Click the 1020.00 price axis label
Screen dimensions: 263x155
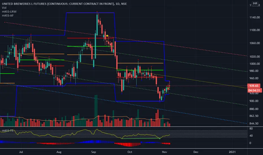[x=255, y=57]
